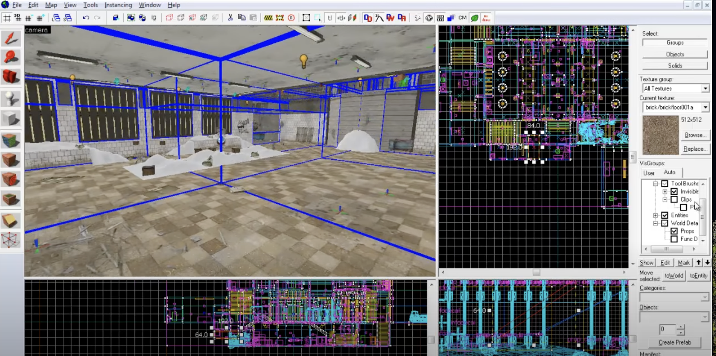
Task: Open the Texture group dropdown
Action: point(705,88)
